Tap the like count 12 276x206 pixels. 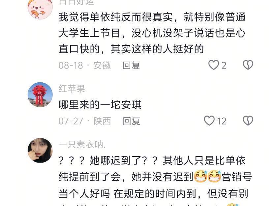click(222, 121)
